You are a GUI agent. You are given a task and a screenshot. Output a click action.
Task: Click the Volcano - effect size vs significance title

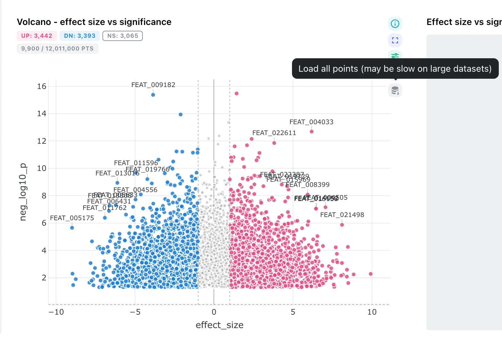pyautogui.click(x=94, y=22)
